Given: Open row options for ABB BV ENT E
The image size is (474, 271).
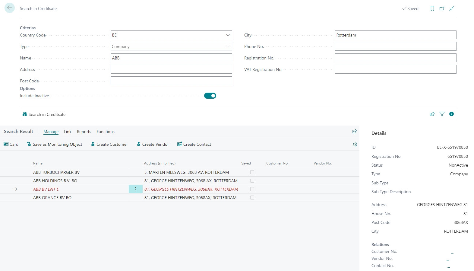Looking at the screenshot, I should (136, 189).
